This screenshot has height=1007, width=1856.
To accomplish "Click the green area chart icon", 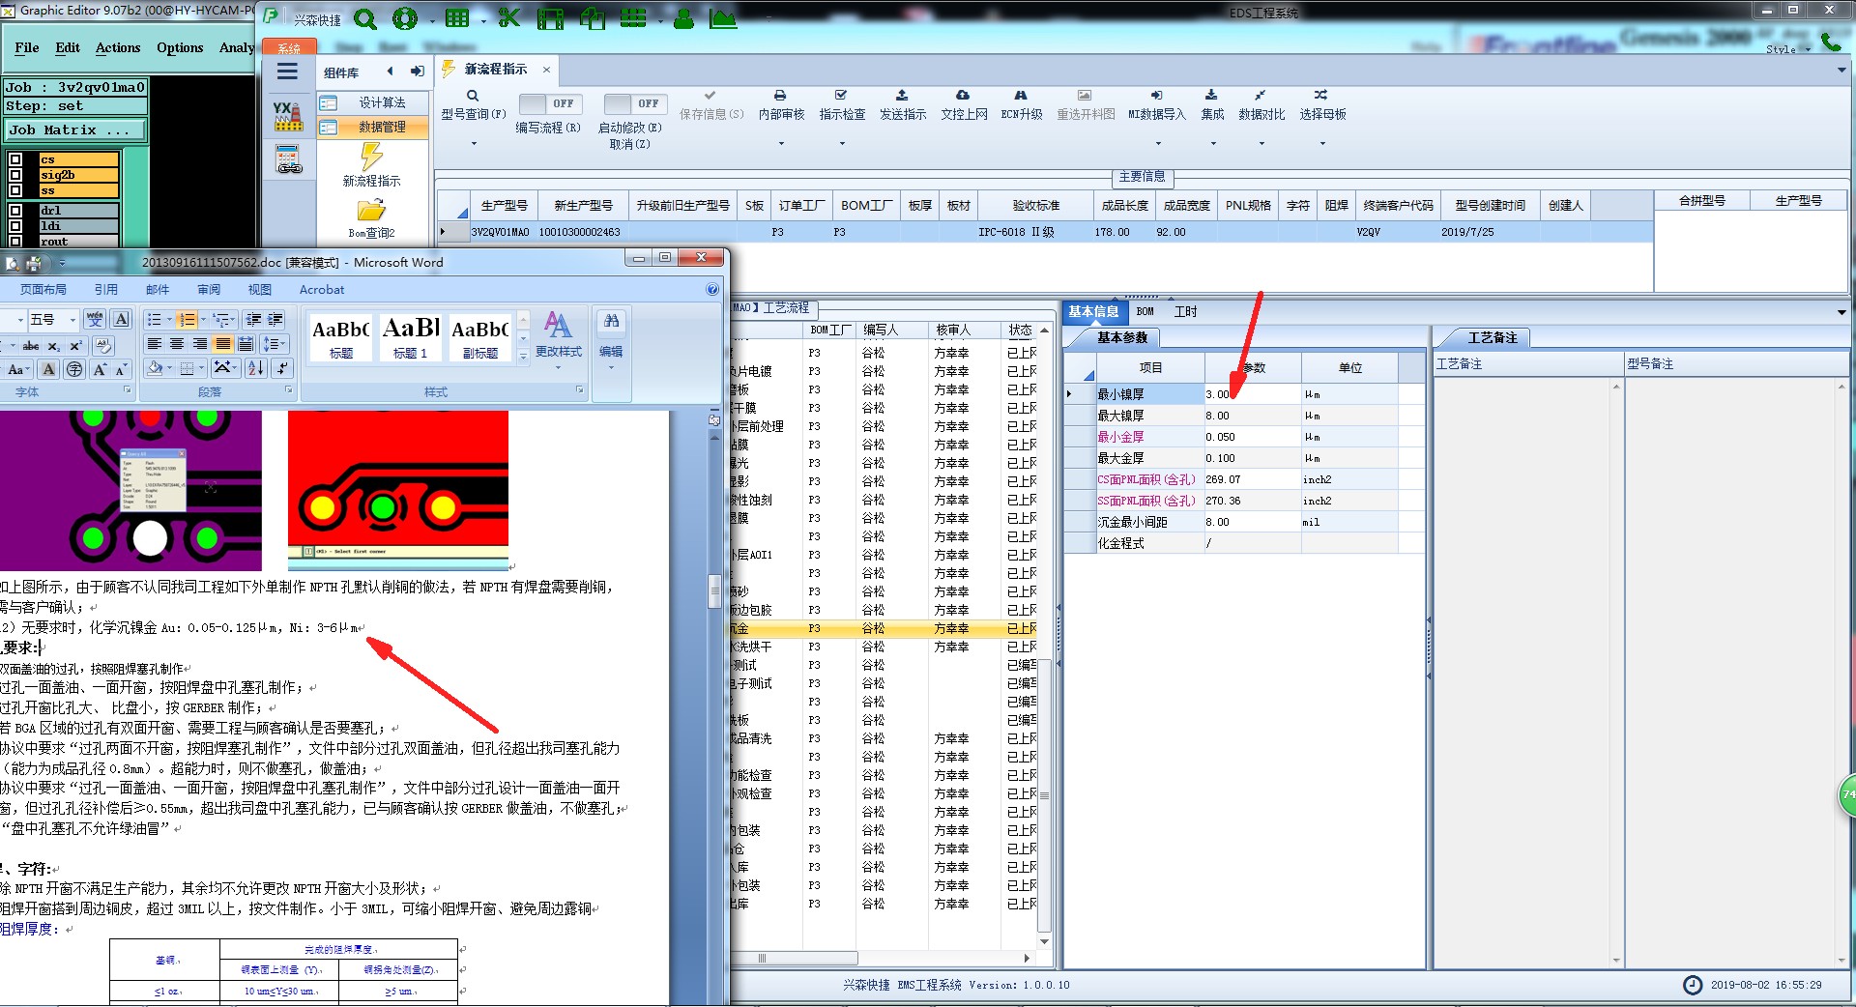I will [x=723, y=18].
